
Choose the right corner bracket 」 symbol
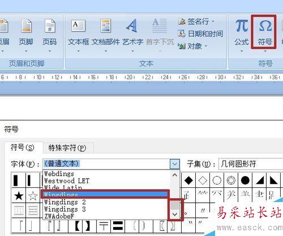(33, 226)
